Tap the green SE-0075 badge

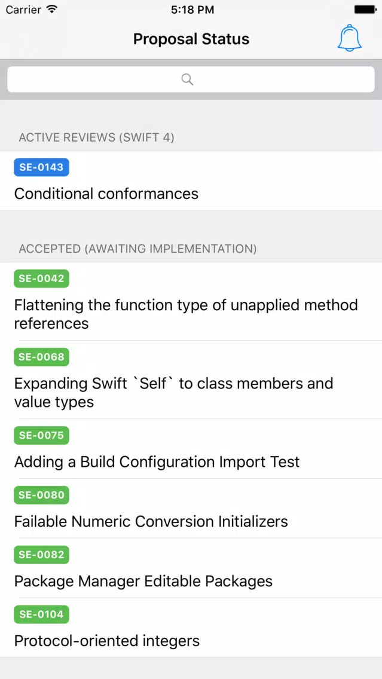point(42,435)
